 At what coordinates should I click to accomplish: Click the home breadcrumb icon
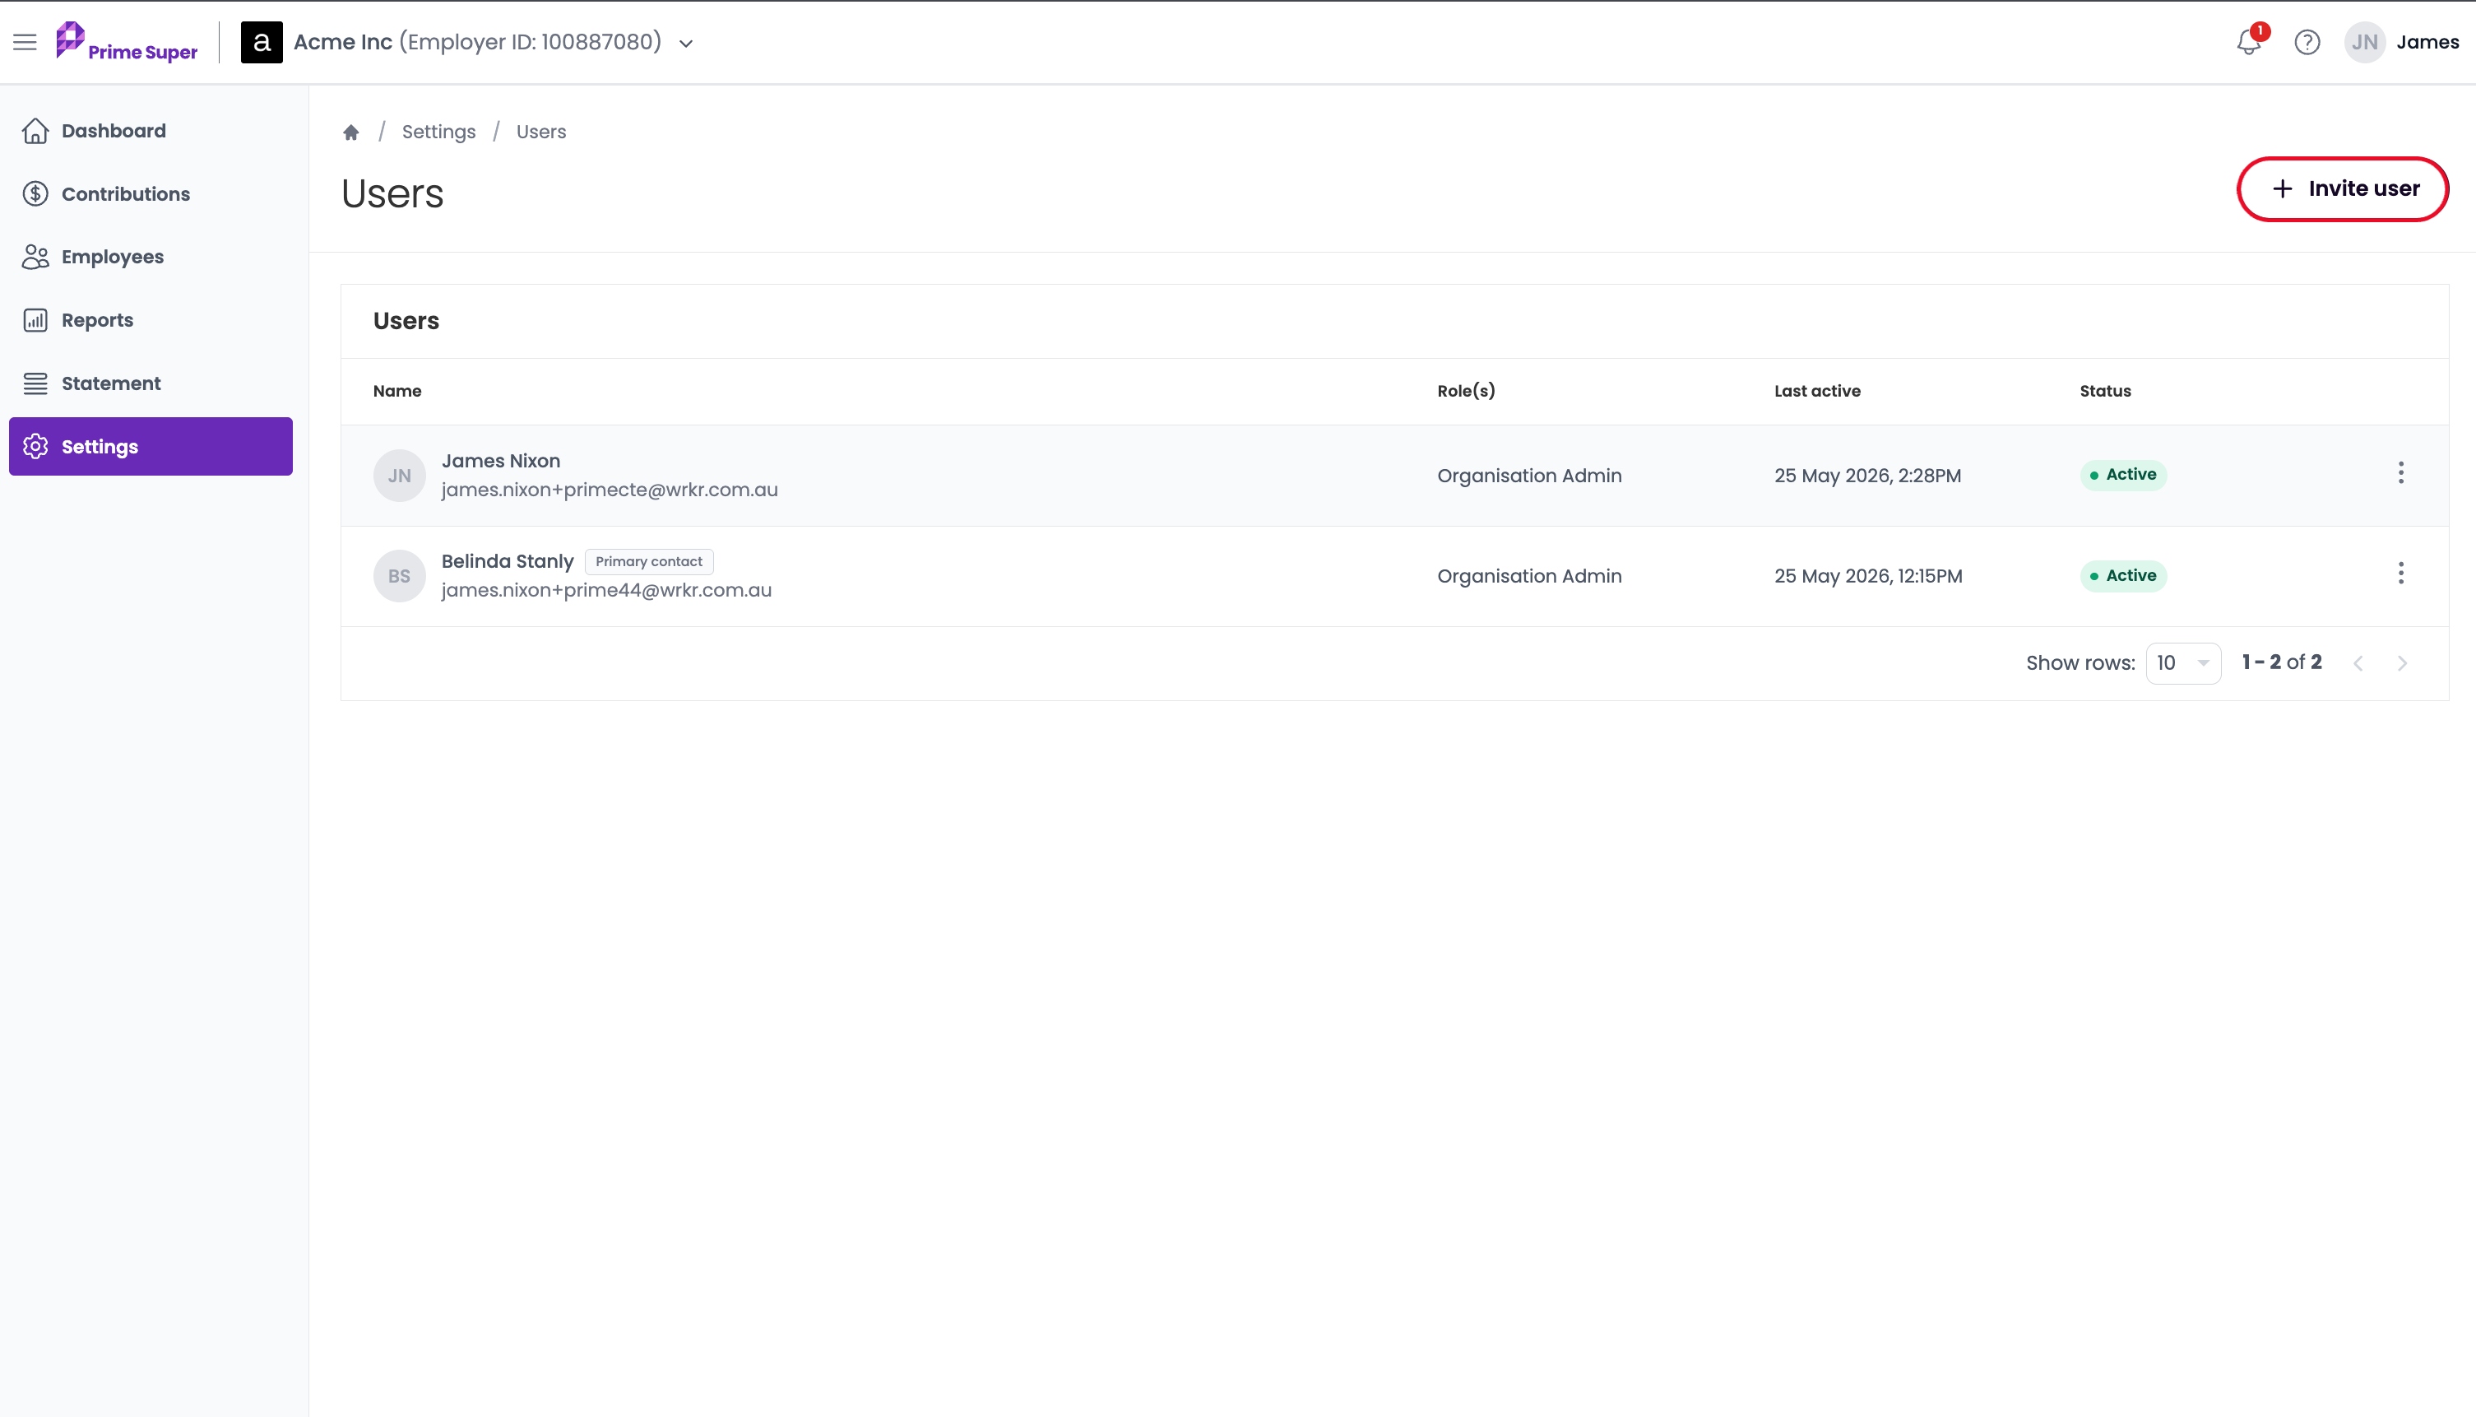click(351, 132)
